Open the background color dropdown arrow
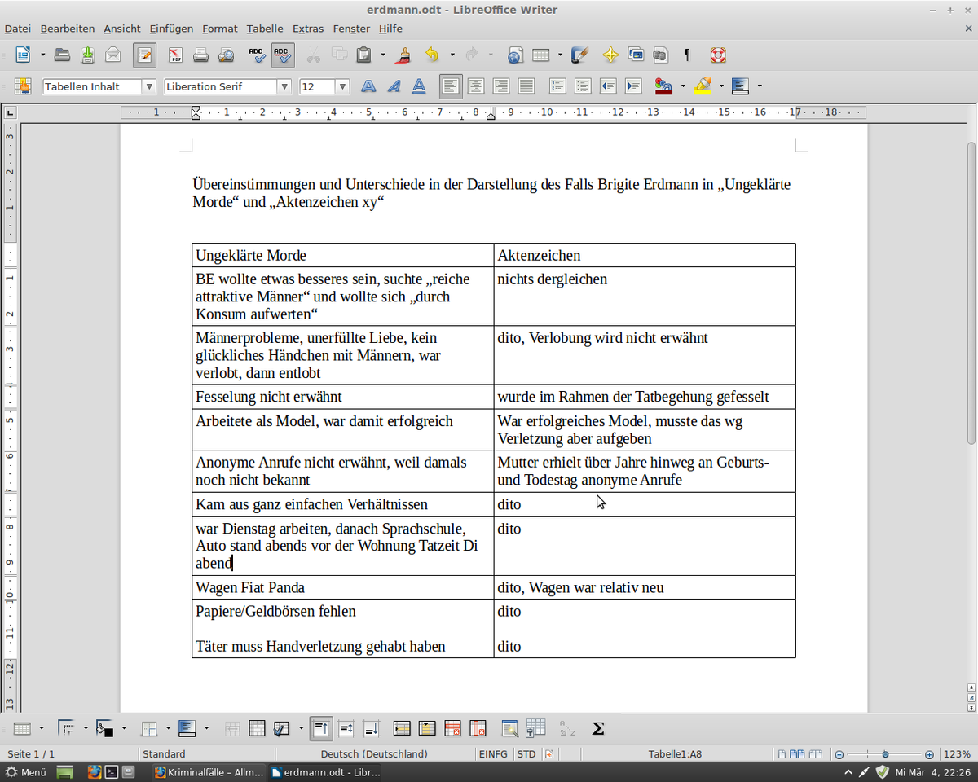The height and width of the screenshot is (782, 978). point(760,86)
